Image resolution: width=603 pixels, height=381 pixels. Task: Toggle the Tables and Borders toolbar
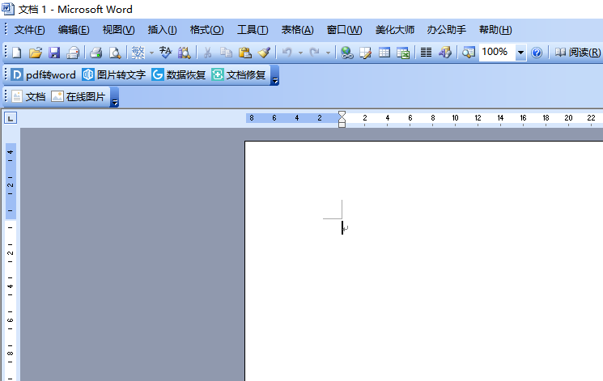point(365,53)
